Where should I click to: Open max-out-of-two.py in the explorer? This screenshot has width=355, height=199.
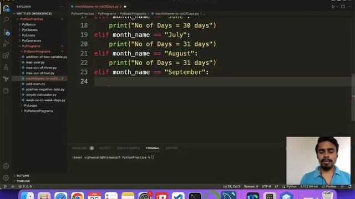tap(40, 73)
